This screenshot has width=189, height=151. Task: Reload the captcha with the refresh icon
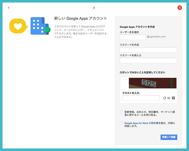pos(165,98)
